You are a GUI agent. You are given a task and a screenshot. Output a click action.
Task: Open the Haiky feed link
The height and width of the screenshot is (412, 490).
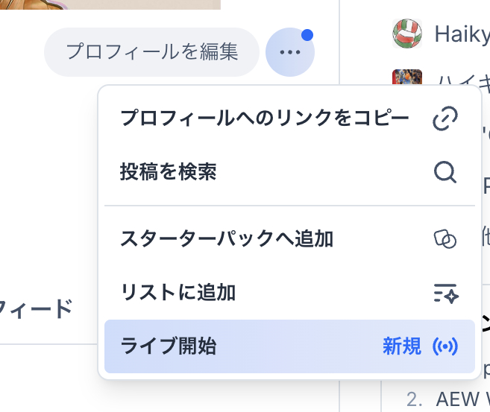click(x=461, y=34)
